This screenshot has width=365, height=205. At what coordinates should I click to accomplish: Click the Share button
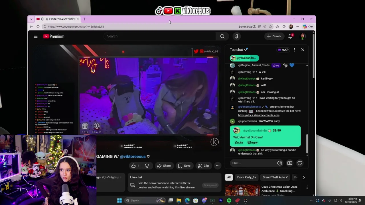(164, 166)
